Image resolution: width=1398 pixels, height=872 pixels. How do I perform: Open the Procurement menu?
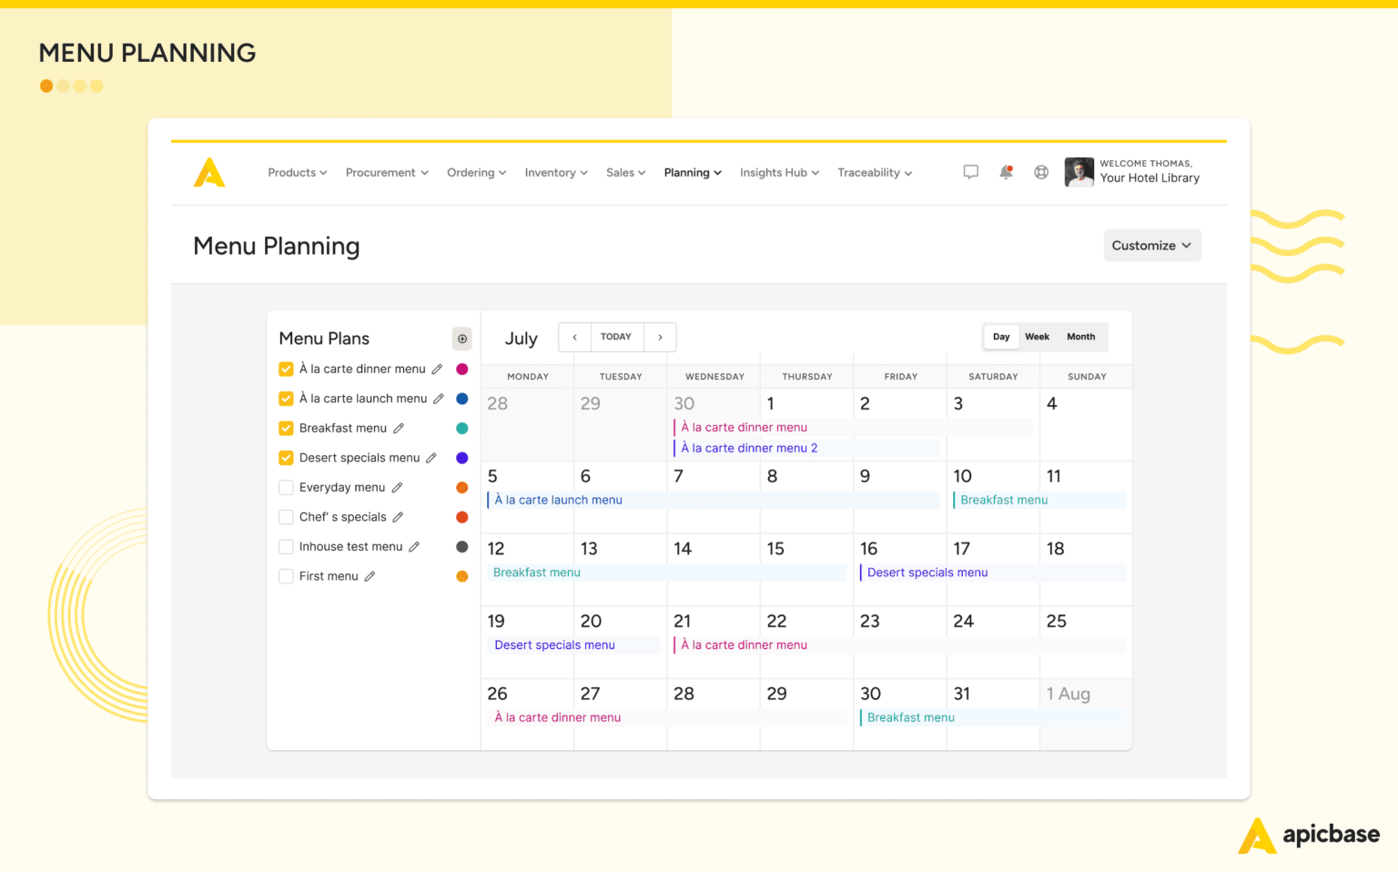[386, 172]
